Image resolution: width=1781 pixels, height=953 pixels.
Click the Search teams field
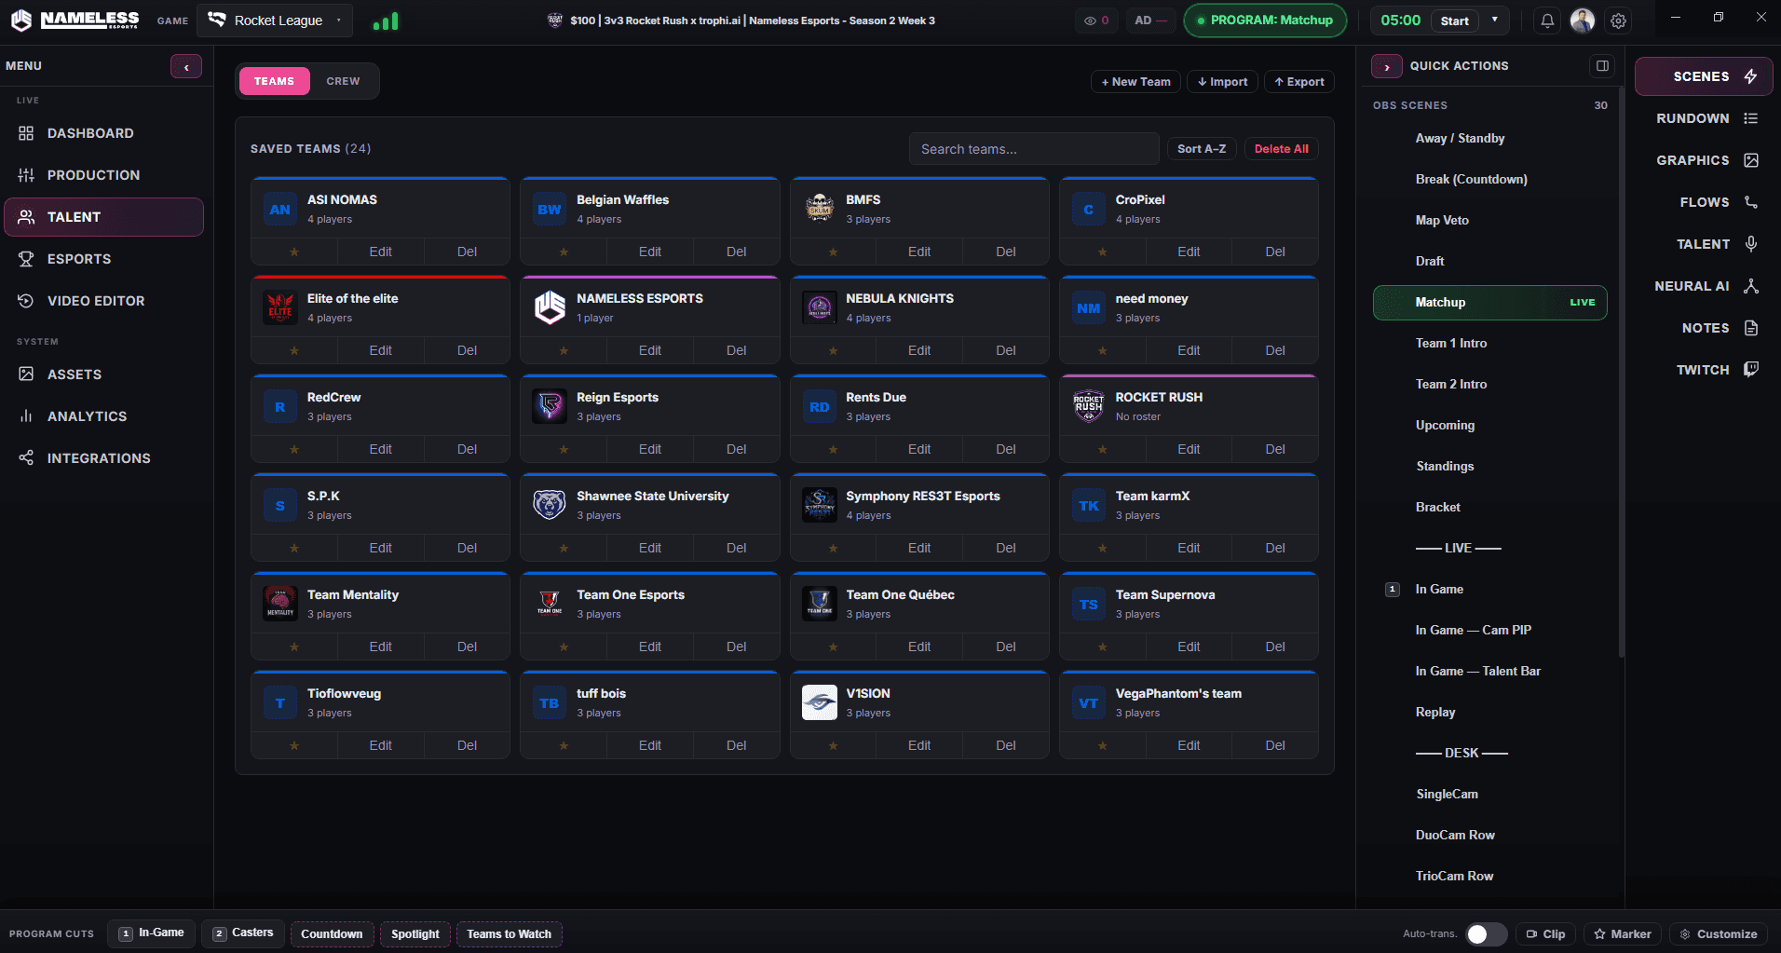[x=1034, y=149]
